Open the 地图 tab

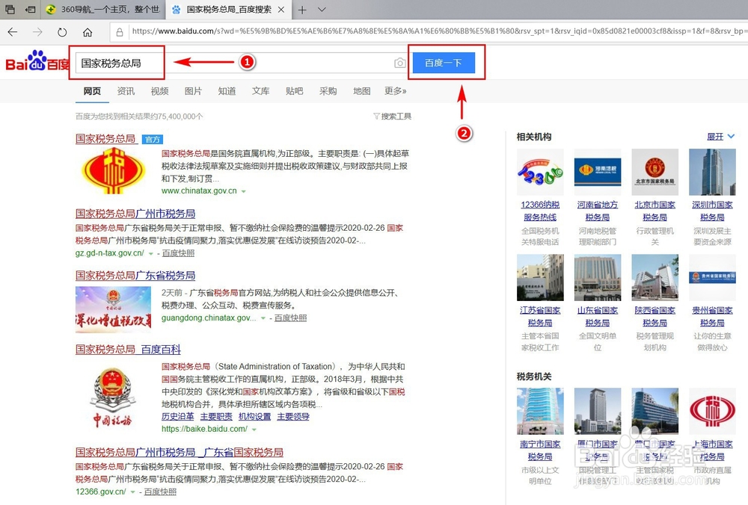point(361,91)
